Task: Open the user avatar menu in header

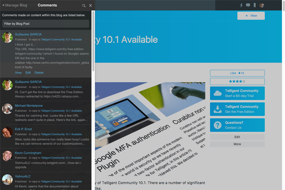Action: click(x=261, y=5)
